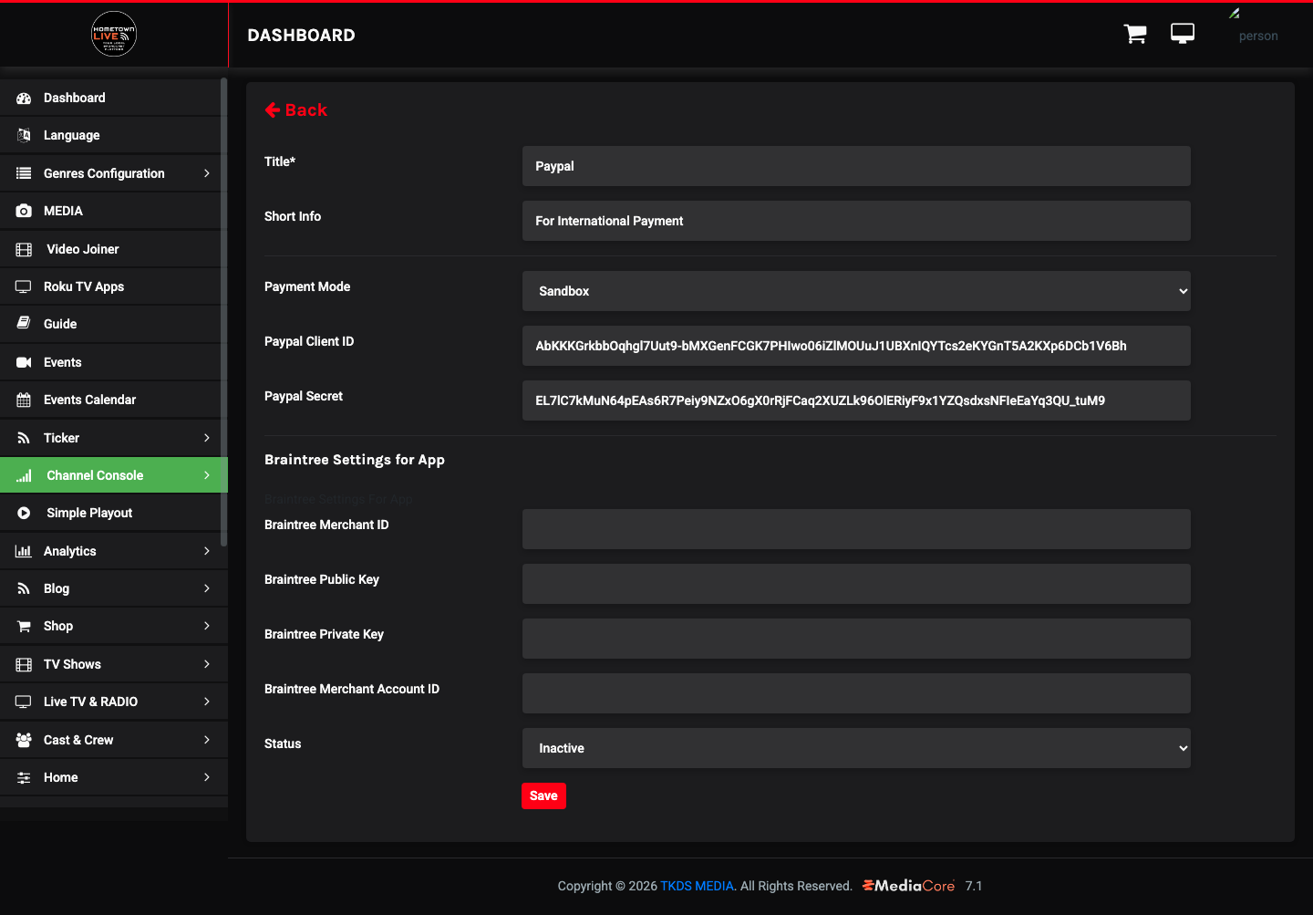The height and width of the screenshot is (915, 1313).
Task: Expand the Blog submenu chevron
Action: click(x=207, y=588)
